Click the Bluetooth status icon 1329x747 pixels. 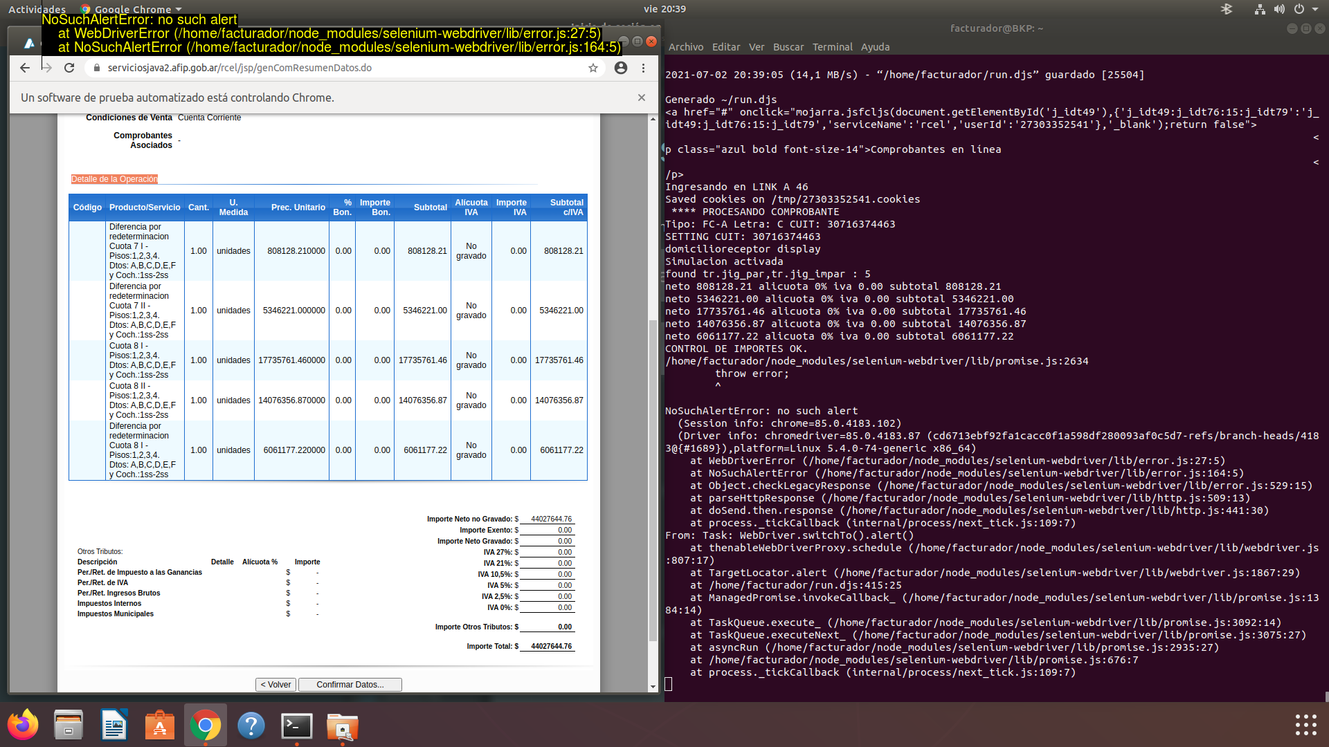pyautogui.click(x=1227, y=9)
